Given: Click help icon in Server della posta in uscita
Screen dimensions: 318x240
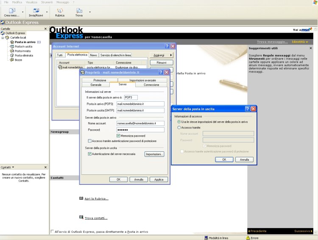Looking at the screenshot, I should (248, 109).
